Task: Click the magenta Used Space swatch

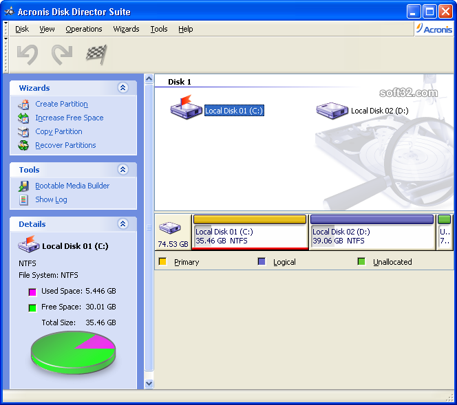Action: point(32,292)
